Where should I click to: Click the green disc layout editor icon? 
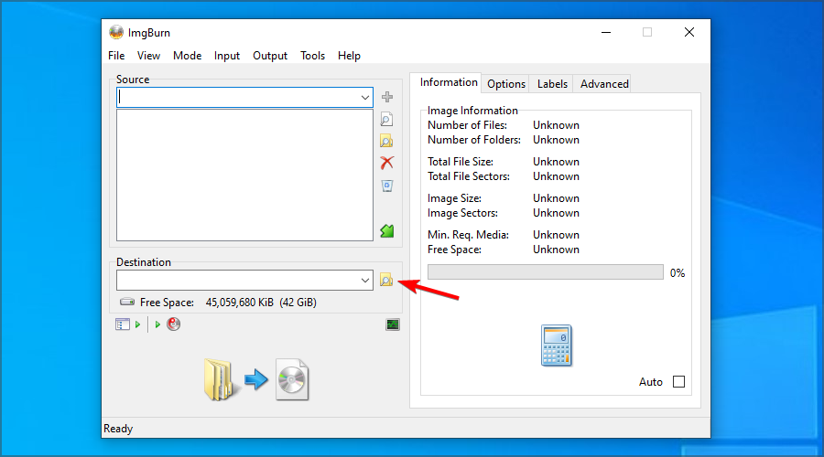tap(387, 231)
